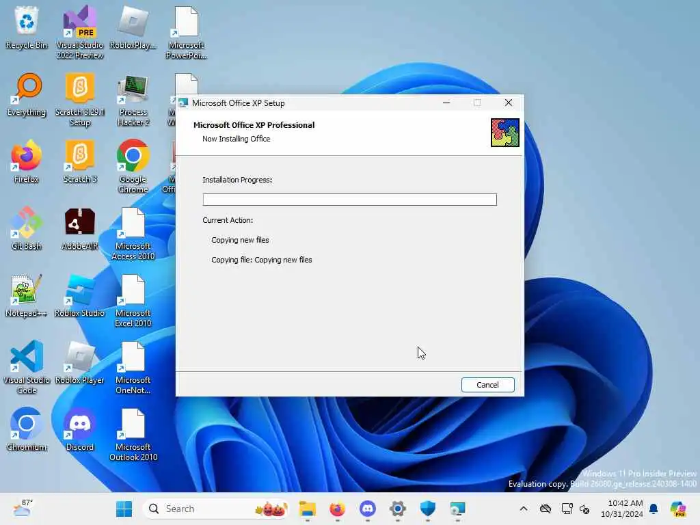The height and width of the screenshot is (525, 700).
Task: Select the Git Bash desktop icon
Action: point(27,228)
